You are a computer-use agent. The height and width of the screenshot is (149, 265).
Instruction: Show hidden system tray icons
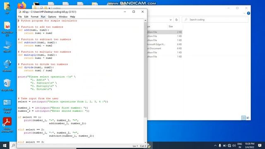pyautogui.click(x=215, y=145)
